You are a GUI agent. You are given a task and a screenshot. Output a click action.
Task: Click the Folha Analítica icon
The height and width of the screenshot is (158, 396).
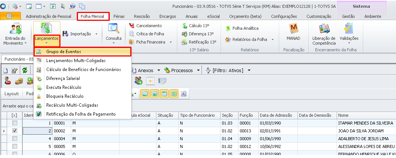pos(228,28)
